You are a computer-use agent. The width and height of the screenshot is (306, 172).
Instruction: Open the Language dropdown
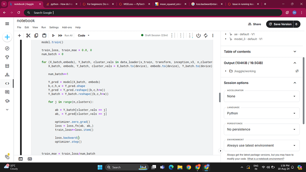click(261, 113)
